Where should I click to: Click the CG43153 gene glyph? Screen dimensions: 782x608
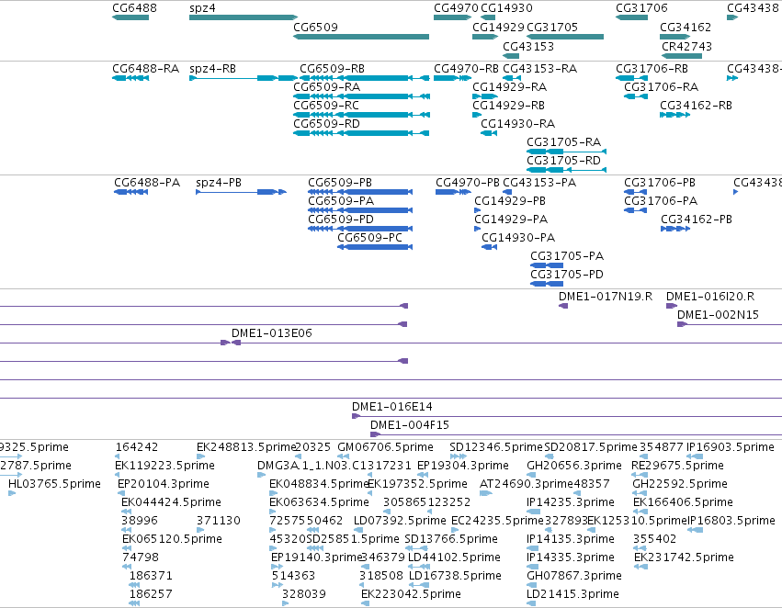click(x=511, y=56)
